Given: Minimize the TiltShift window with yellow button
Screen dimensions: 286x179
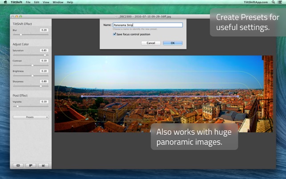Looking at the screenshot, I should click(x=16, y=16).
